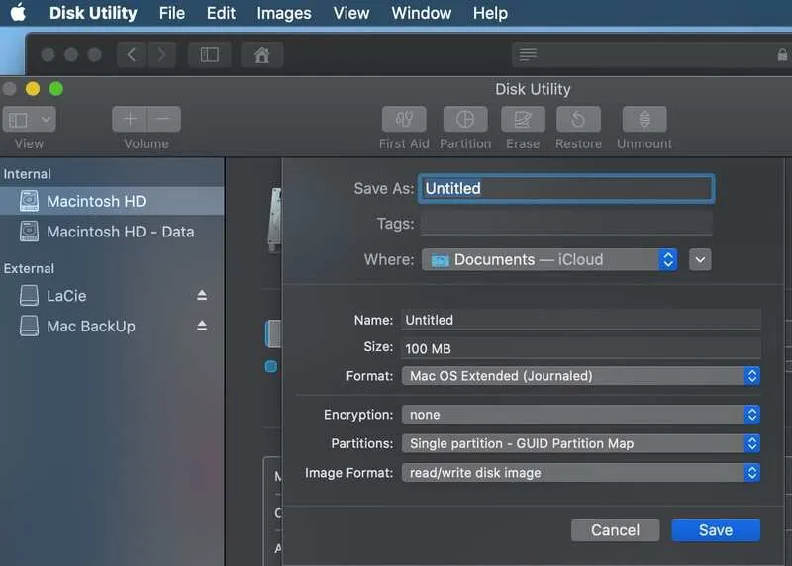Click the forward arrow in background window
Viewport: 792px width, 566px height.
(161, 54)
